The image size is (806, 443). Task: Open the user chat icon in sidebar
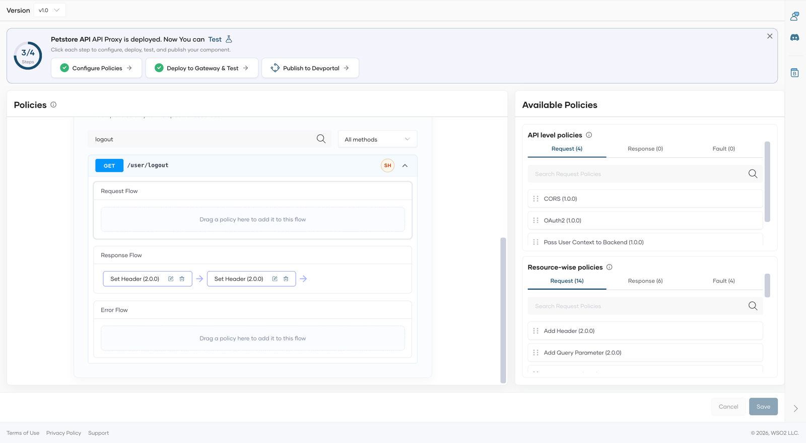click(794, 16)
